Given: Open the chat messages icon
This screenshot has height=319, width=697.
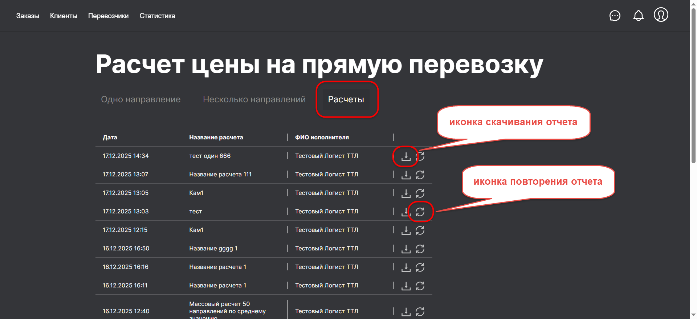Looking at the screenshot, I should tap(615, 16).
